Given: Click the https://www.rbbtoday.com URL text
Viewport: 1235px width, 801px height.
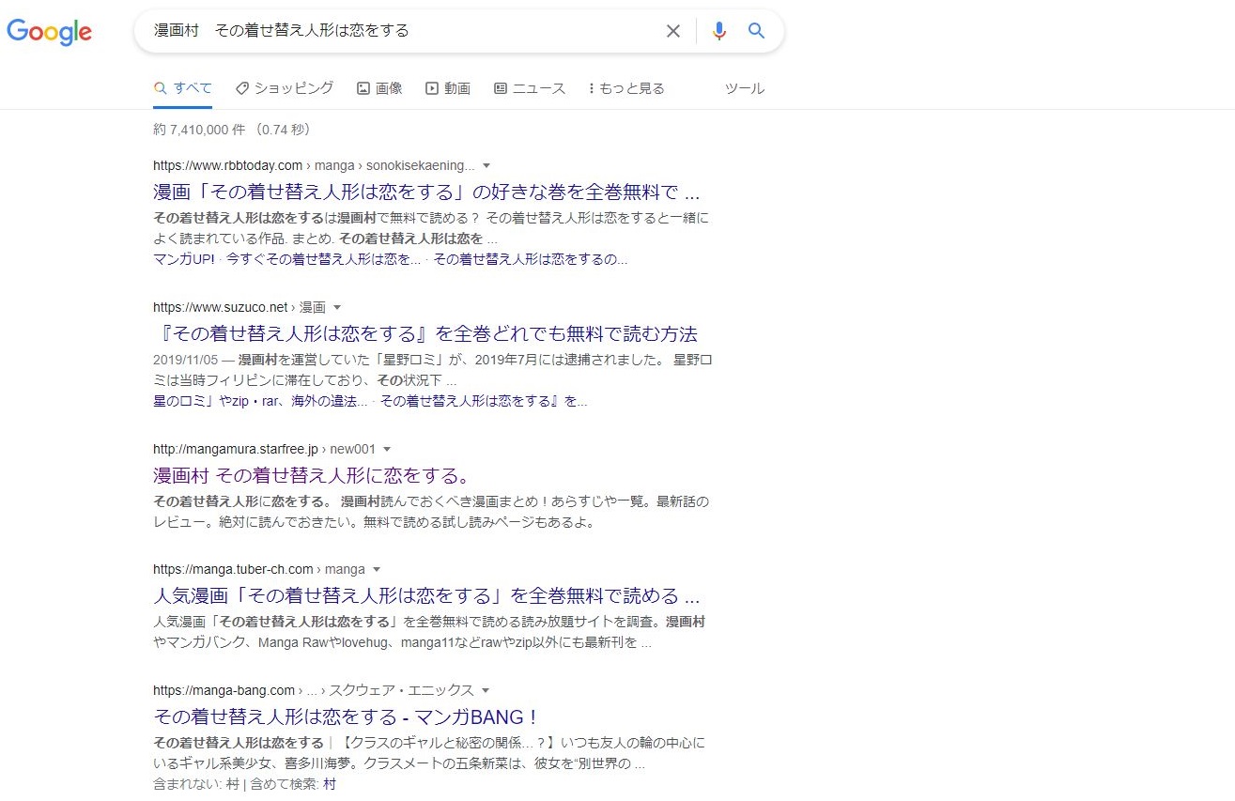Looking at the screenshot, I should point(227,166).
